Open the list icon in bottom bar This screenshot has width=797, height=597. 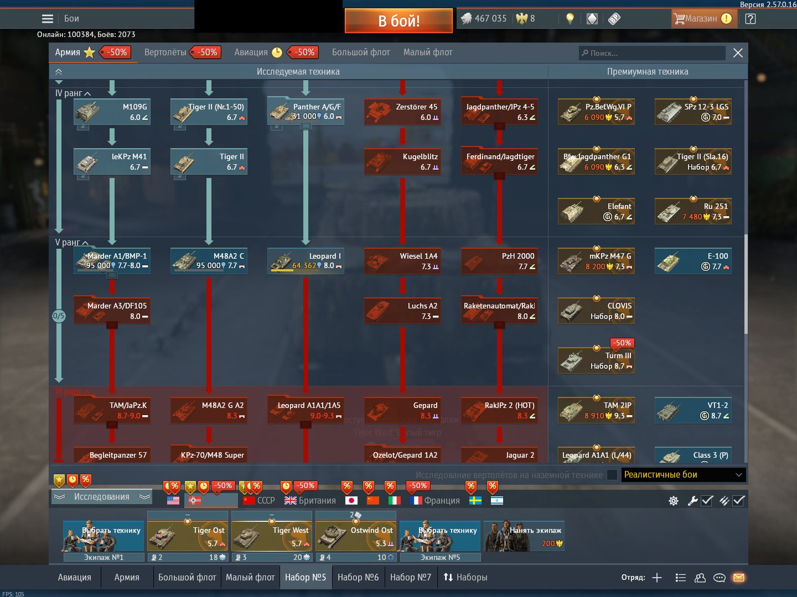[x=681, y=578]
